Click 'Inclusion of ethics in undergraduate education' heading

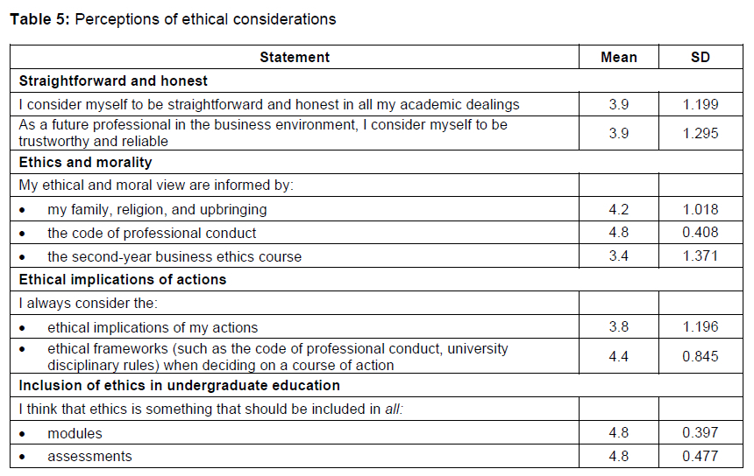coord(180,385)
